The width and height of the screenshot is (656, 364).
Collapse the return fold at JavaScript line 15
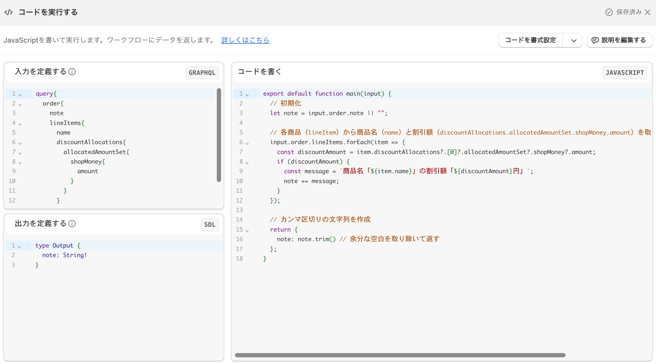247,231
